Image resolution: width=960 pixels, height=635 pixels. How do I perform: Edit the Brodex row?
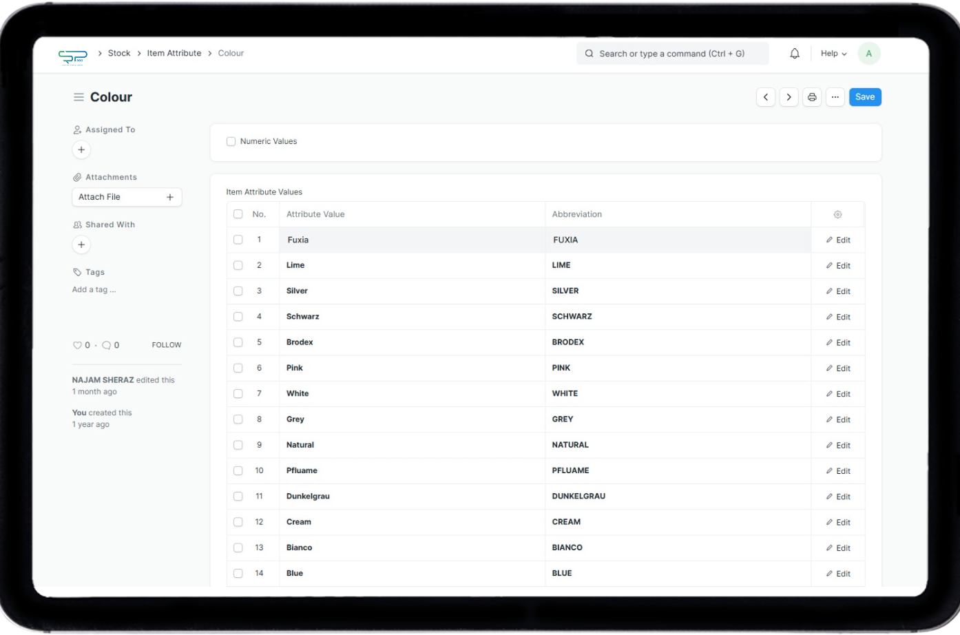838,343
